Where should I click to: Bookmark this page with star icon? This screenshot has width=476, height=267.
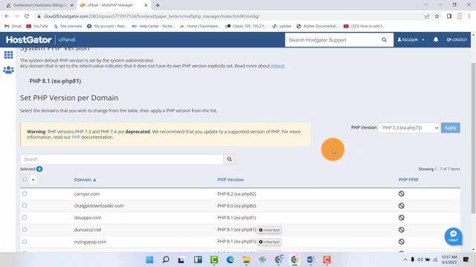point(437,16)
